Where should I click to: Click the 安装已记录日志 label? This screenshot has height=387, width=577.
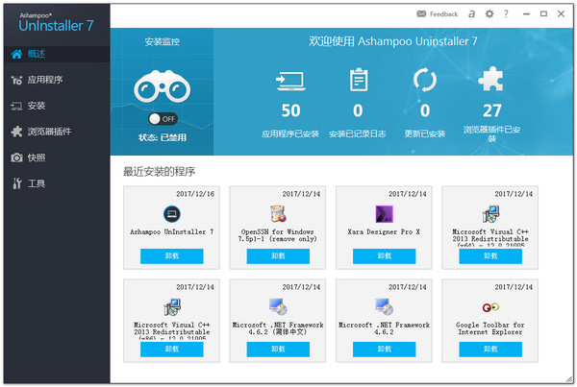pyautogui.click(x=358, y=133)
